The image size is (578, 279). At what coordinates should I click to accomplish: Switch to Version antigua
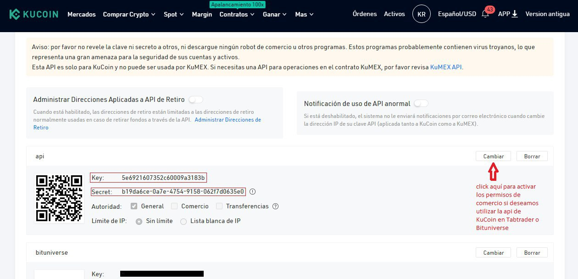pyautogui.click(x=548, y=14)
